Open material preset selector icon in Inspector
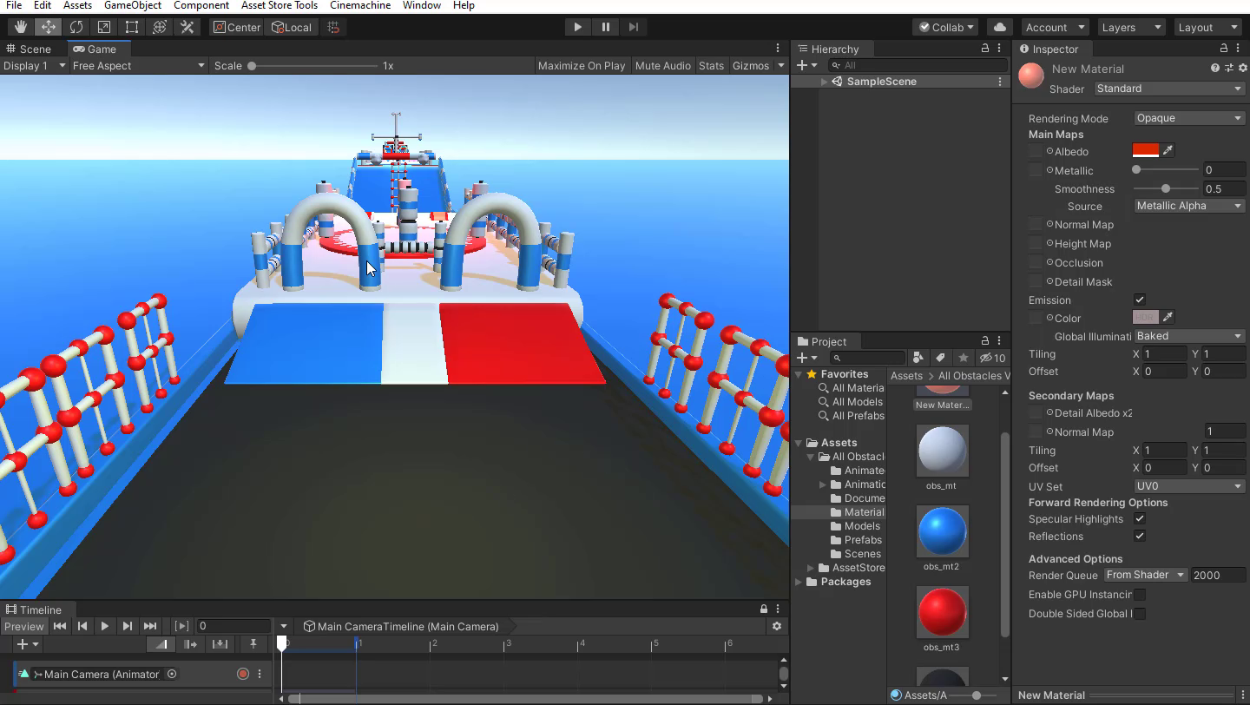This screenshot has width=1250, height=705. 1228,68
